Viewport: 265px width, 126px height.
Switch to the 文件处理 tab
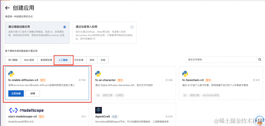click(x=79, y=60)
